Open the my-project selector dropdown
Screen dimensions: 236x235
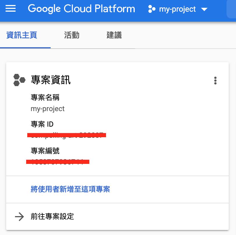coord(178,9)
